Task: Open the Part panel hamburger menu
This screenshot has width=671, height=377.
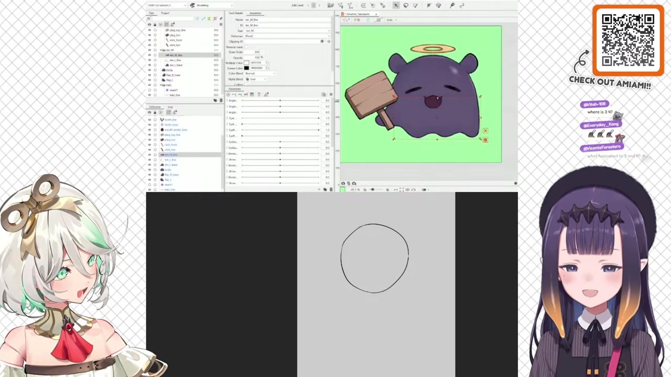Action: 221,24
